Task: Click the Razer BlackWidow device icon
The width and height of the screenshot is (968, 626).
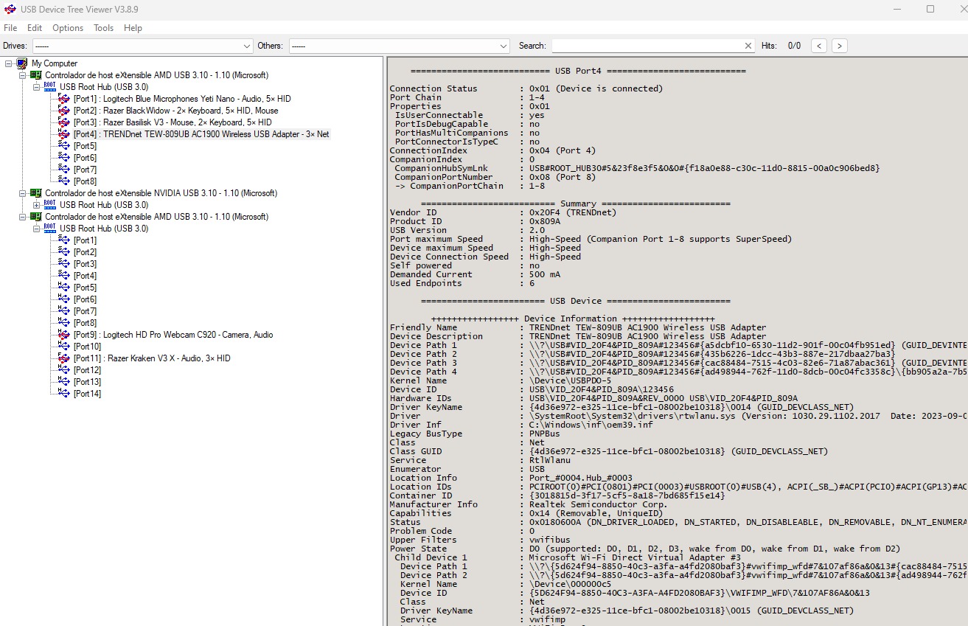Action: click(x=64, y=111)
